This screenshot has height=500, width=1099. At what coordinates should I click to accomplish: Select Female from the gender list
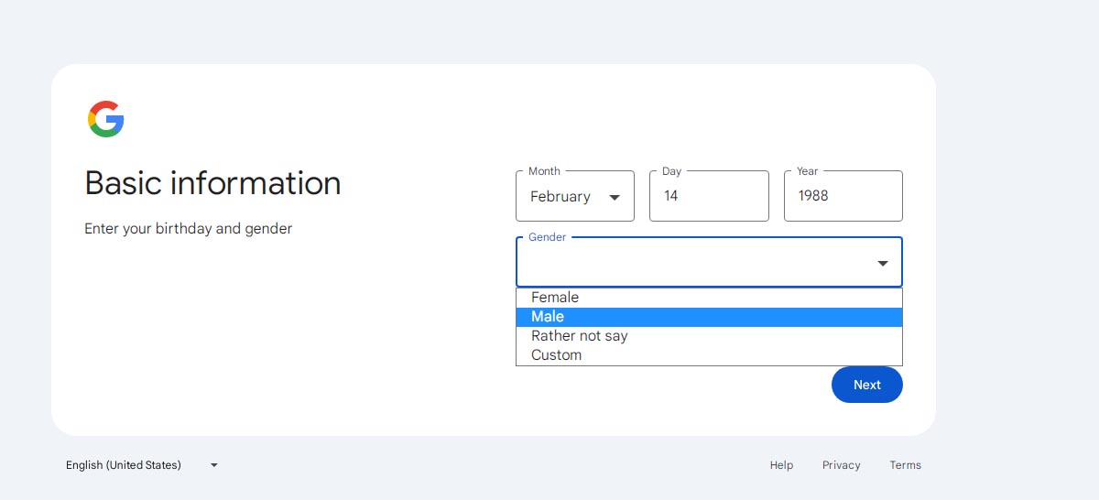pyautogui.click(x=709, y=298)
